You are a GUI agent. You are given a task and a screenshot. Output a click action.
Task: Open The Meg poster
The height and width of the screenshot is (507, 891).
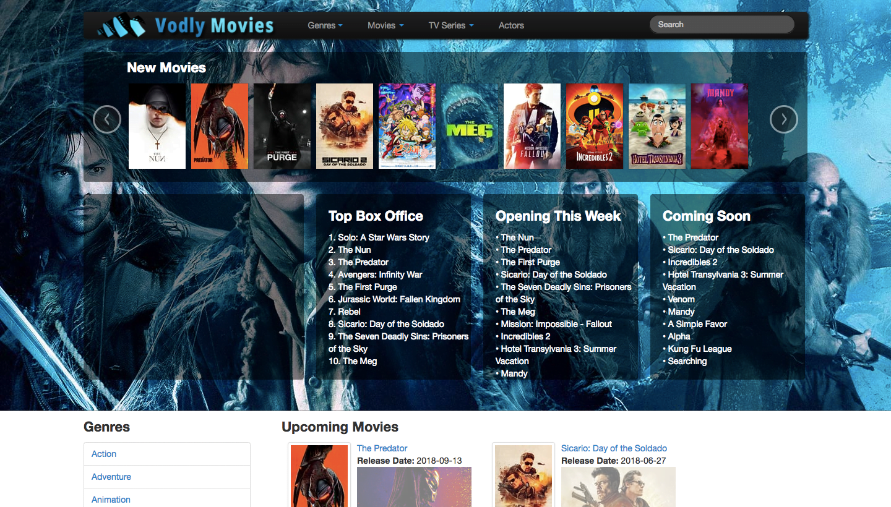[x=470, y=126]
